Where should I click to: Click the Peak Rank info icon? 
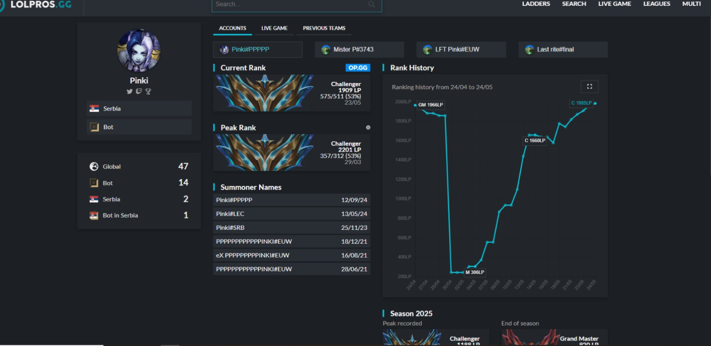pyautogui.click(x=368, y=128)
